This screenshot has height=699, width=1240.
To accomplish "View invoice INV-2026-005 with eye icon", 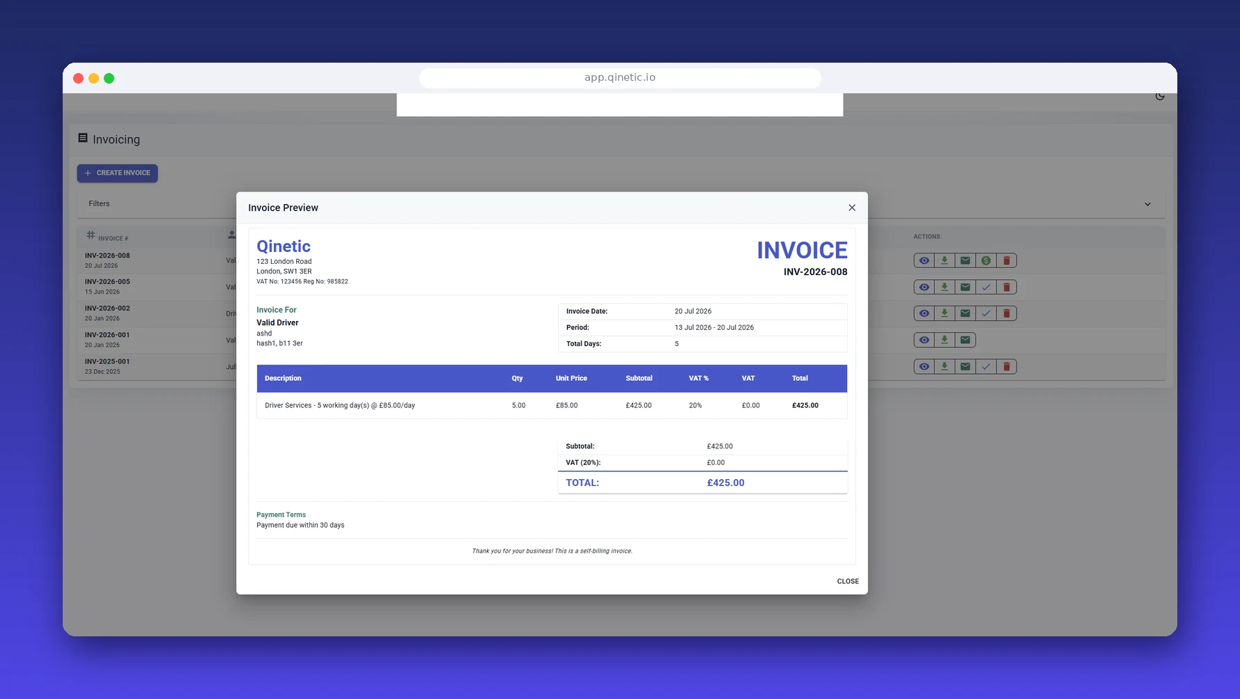I will point(924,287).
